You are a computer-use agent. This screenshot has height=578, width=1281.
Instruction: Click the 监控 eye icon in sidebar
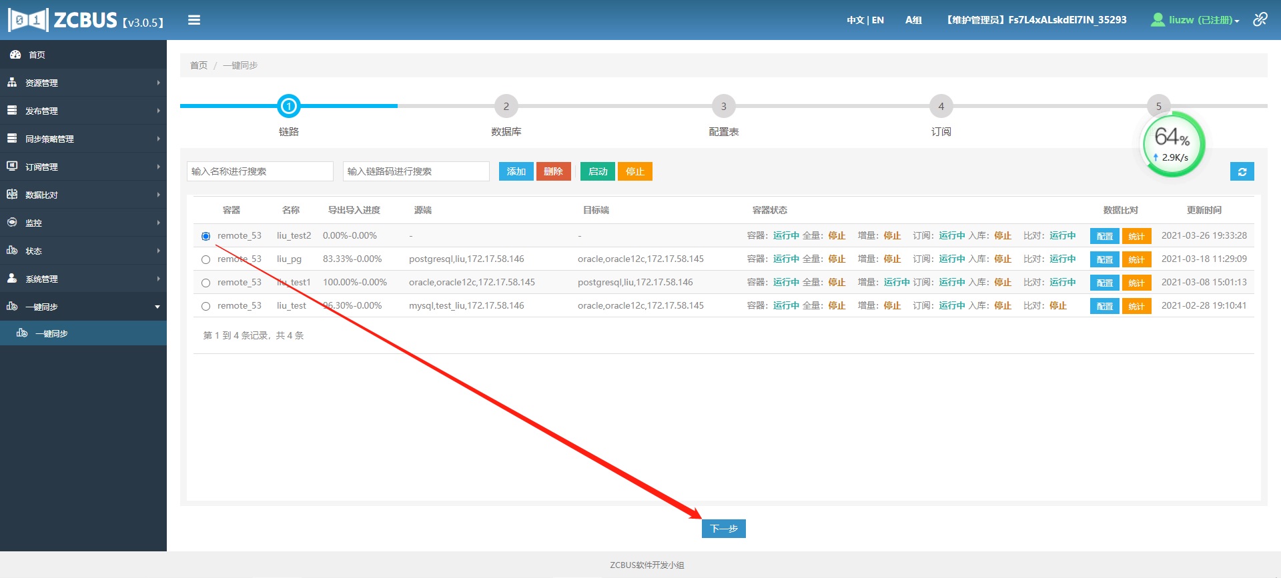[x=12, y=223]
